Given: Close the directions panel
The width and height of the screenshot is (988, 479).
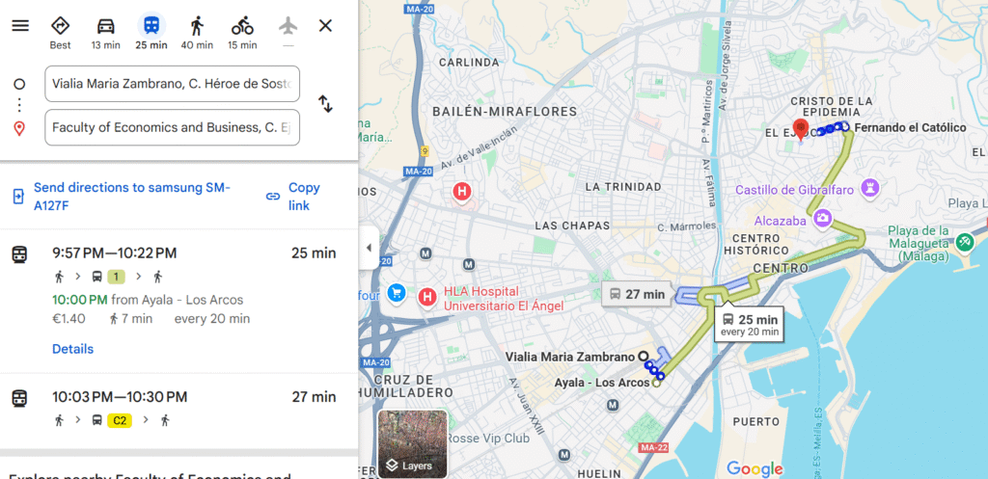Looking at the screenshot, I should [325, 26].
